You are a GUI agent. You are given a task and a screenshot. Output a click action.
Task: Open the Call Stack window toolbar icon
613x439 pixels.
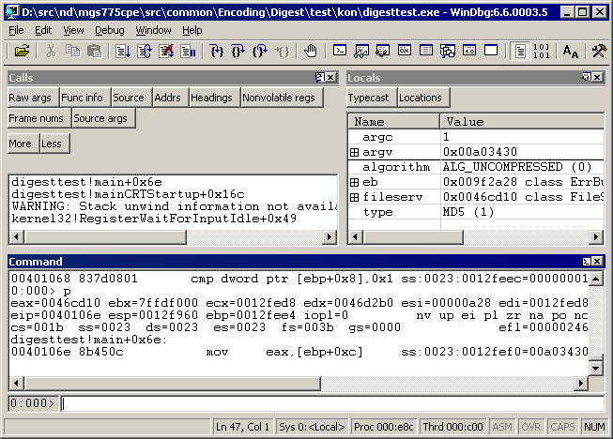pos(448,51)
